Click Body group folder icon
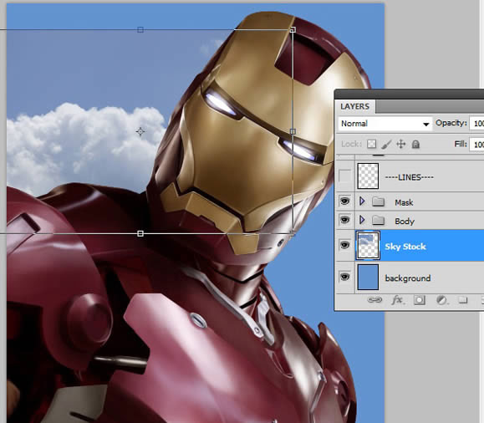Image resolution: width=484 pixels, height=423 pixels. point(378,221)
